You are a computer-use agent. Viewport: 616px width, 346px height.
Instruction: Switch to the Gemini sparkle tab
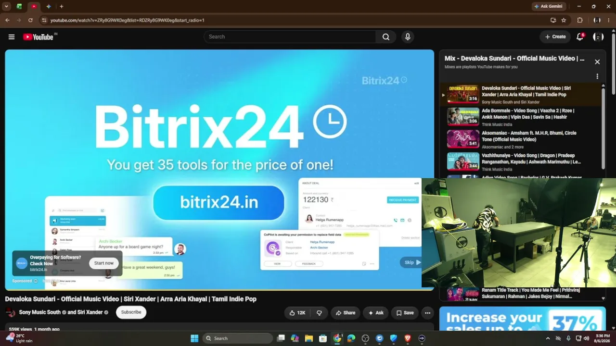[x=49, y=6]
